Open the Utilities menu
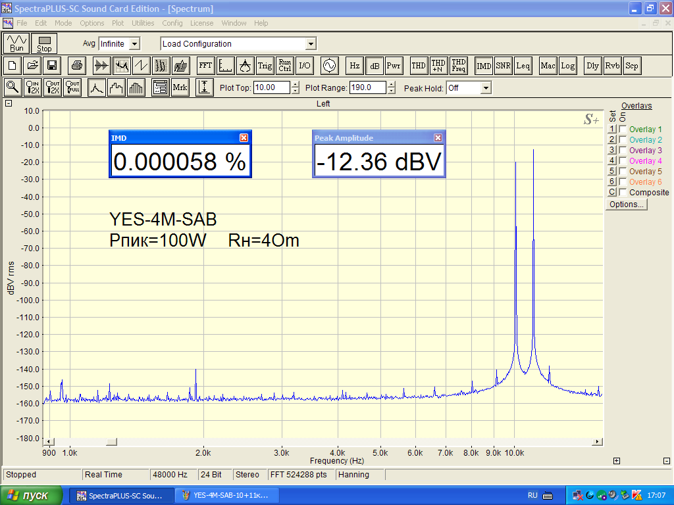 click(x=143, y=23)
